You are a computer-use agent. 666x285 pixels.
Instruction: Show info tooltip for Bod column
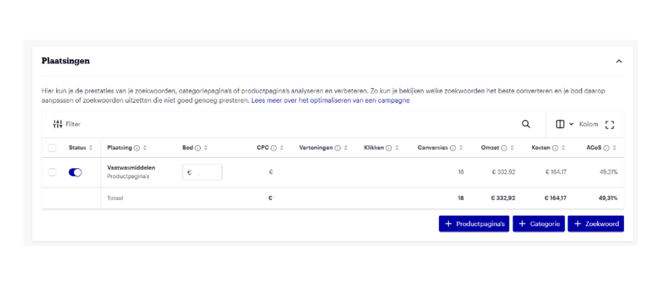coord(198,148)
